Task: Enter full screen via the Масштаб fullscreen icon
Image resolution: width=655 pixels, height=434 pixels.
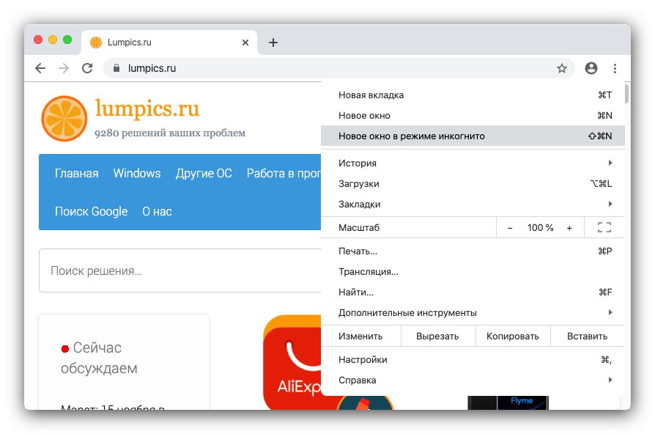Action: (604, 227)
